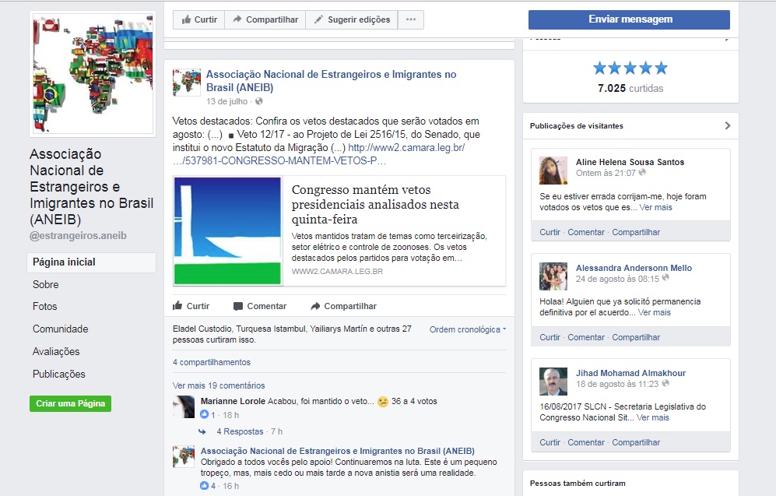Click the world flags map page profile picture
Viewport: 776px width, 496px height.
point(93,74)
